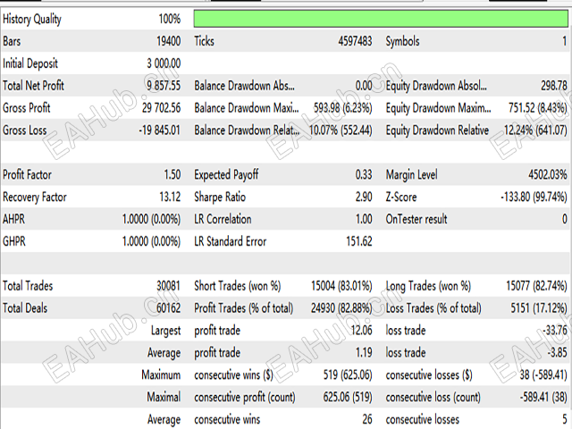Select the Total Deals value 60162
The width and height of the screenshot is (572, 429).
point(169,308)
